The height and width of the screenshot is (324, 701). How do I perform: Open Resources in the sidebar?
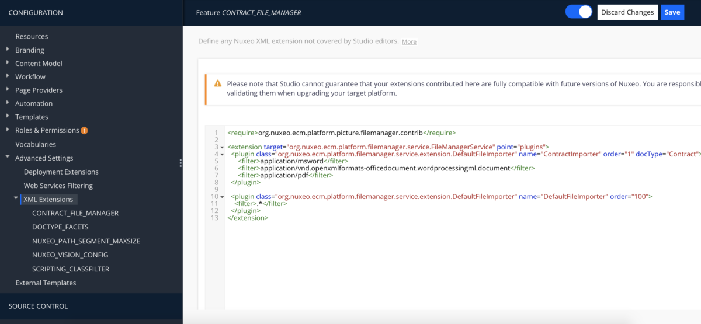[x=32, y=36]
